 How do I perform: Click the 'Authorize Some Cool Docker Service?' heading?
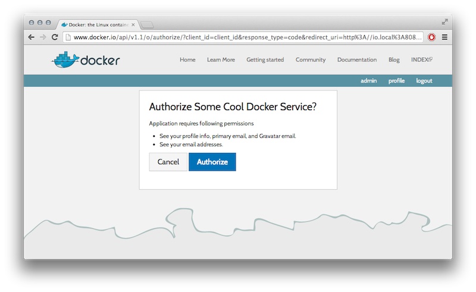coord(233,106)
